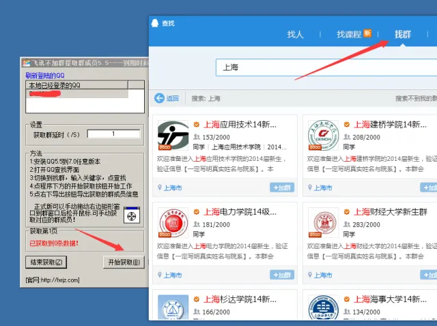
Task: Open the 找群 tab in QQ search
Action: [403, 34]
